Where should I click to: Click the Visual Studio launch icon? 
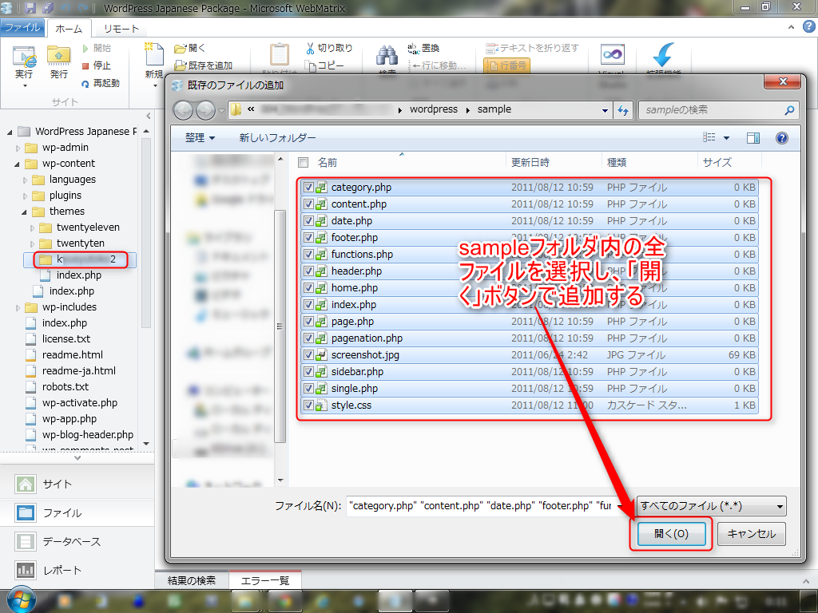click(613, 55)
